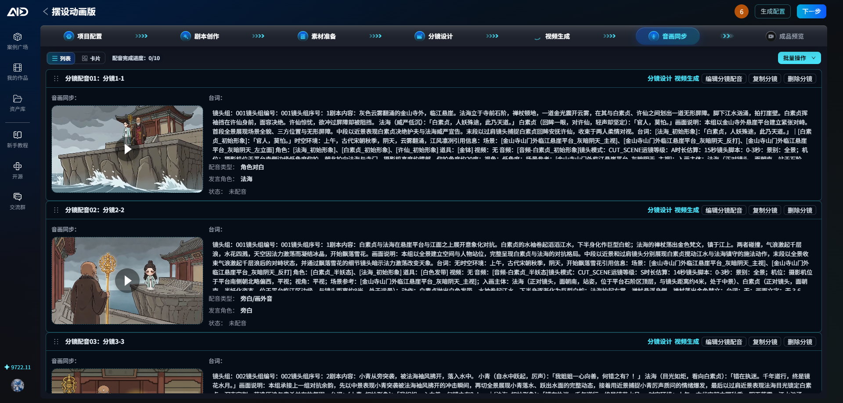This screenshot has height=403, width=843.
Task: Go to the 素材准备 step
Action: tap(317, 36)
